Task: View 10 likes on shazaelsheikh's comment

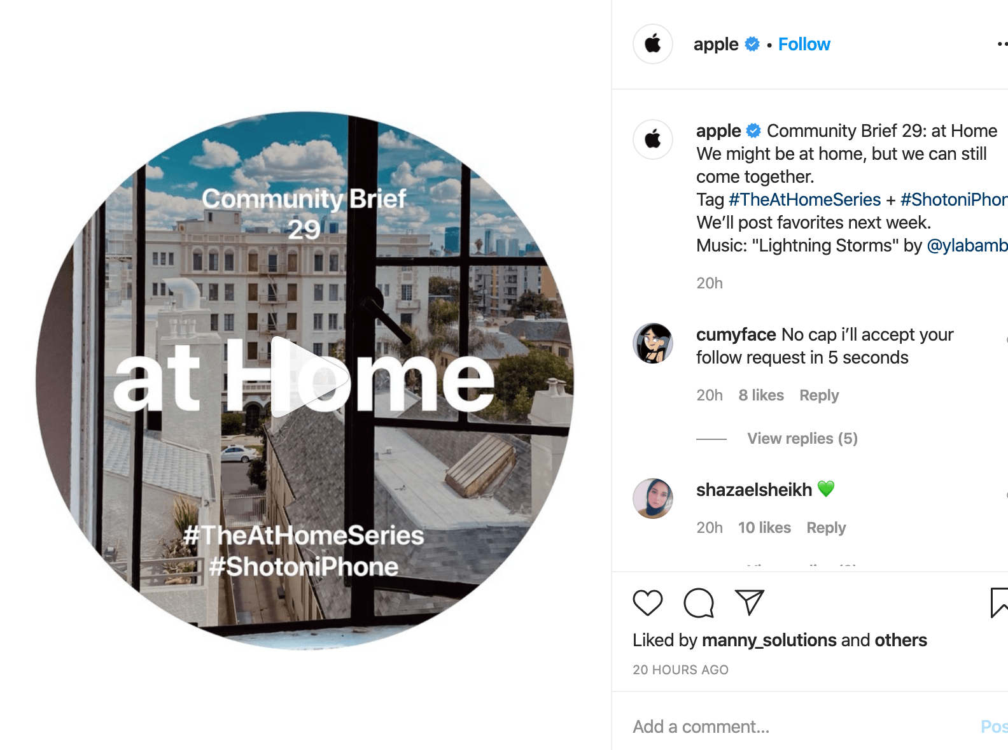Action: coord(764,528)
